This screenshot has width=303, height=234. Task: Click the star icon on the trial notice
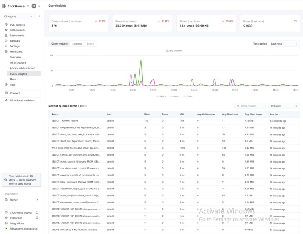pyautogui.click(x=6, y=180)
